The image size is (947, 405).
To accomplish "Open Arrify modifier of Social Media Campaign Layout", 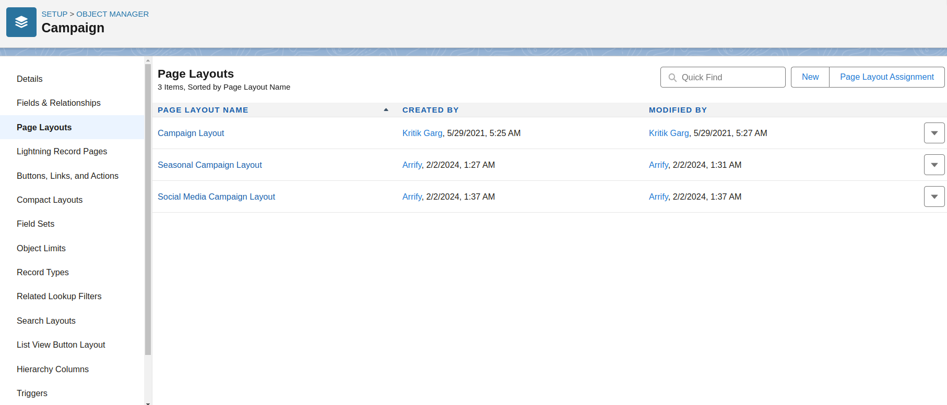I will coord(658,197).
